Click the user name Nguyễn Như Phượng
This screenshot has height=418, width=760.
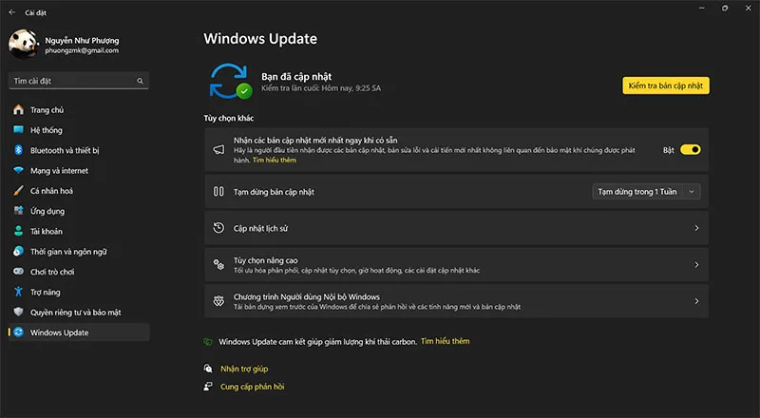82,40
